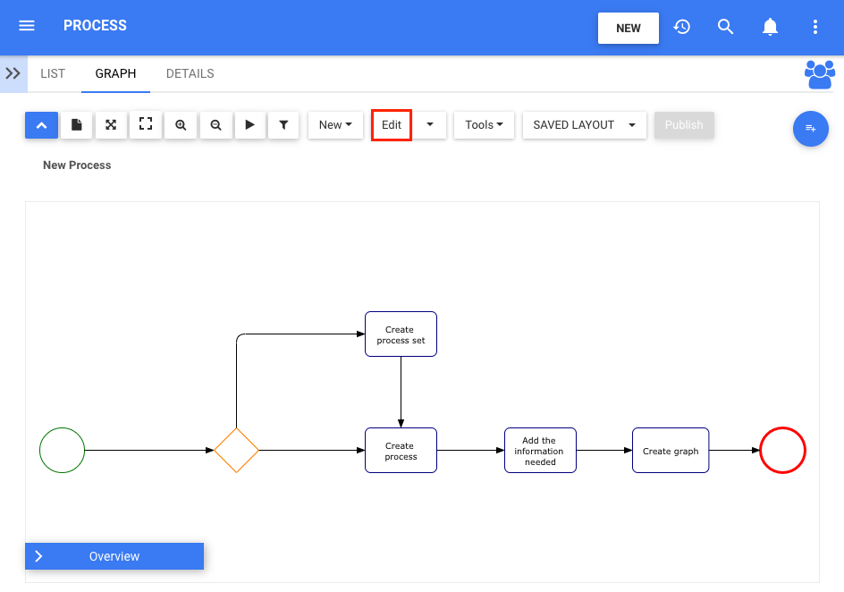Switch to the DETAILS tab
The image size is (844, 592).
(190, 73)
